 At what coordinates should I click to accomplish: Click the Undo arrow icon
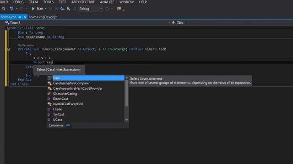tap(11, 9)
